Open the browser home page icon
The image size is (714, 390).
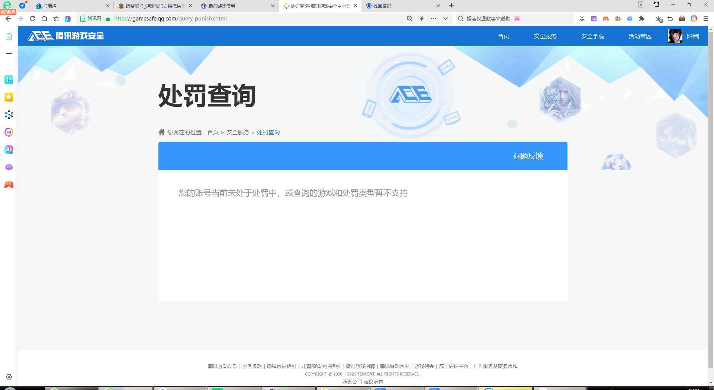pyautogui.click(x=44, y=19)
